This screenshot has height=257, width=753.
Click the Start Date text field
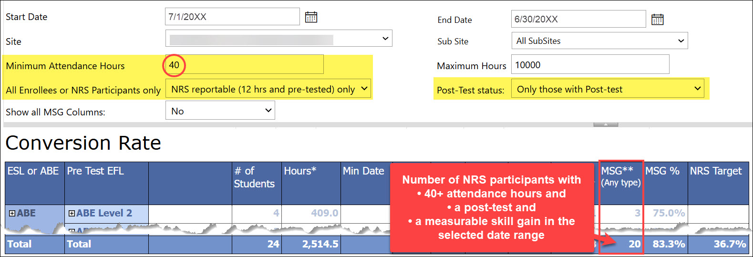click(232, 17)
